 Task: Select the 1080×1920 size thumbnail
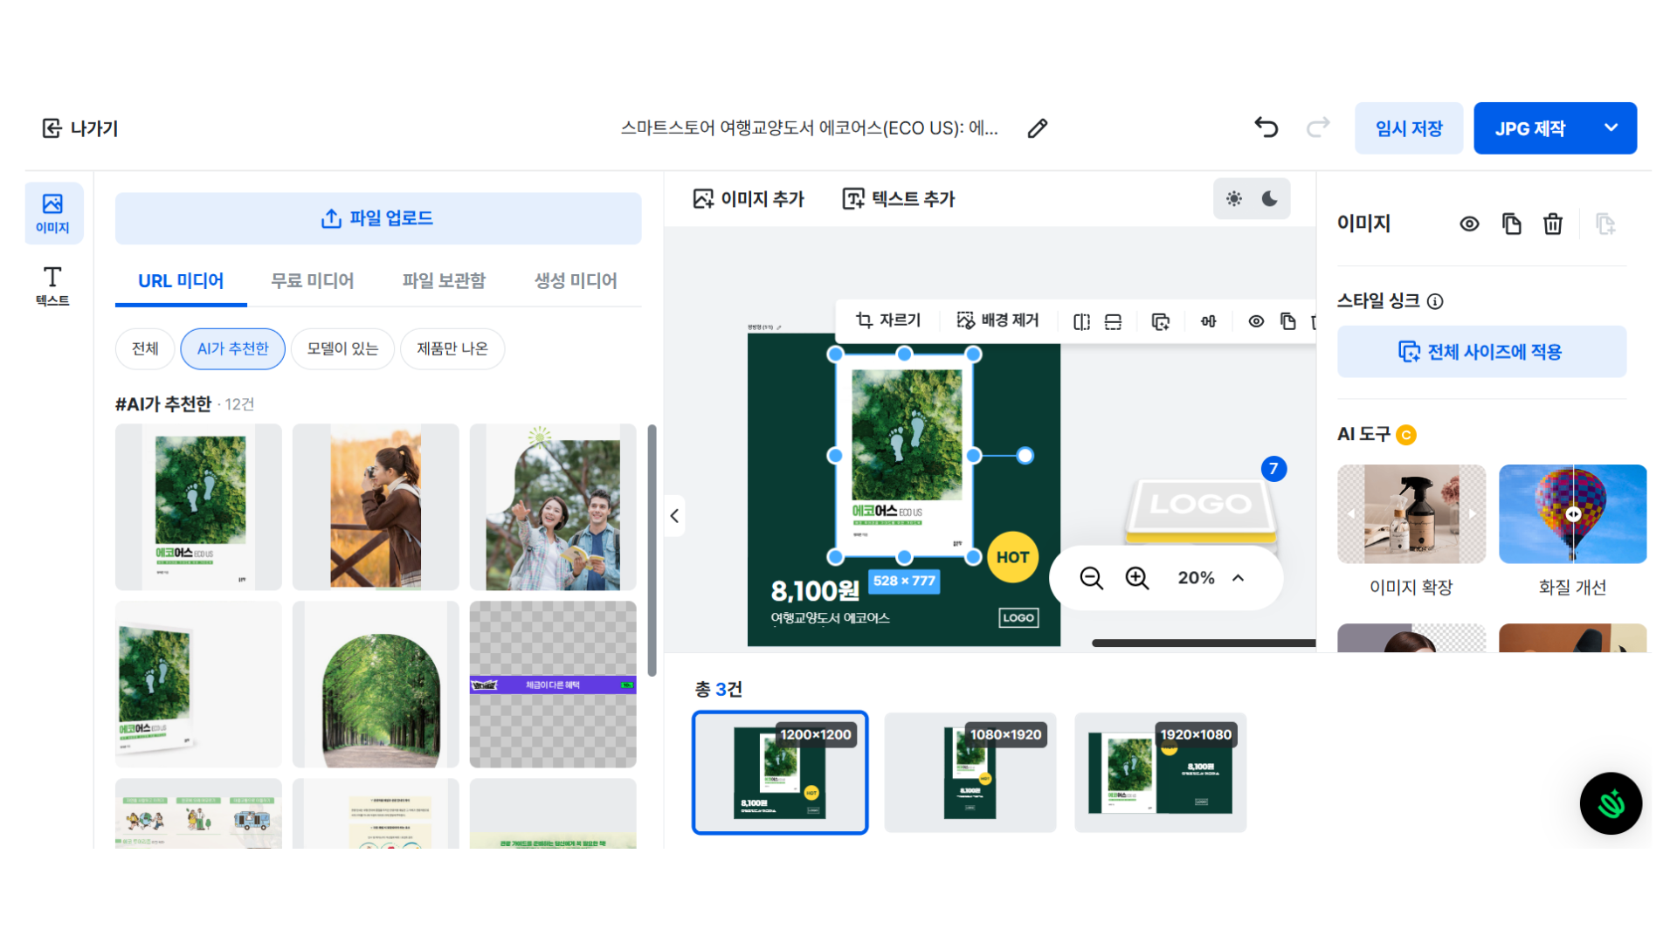point(970,773)
